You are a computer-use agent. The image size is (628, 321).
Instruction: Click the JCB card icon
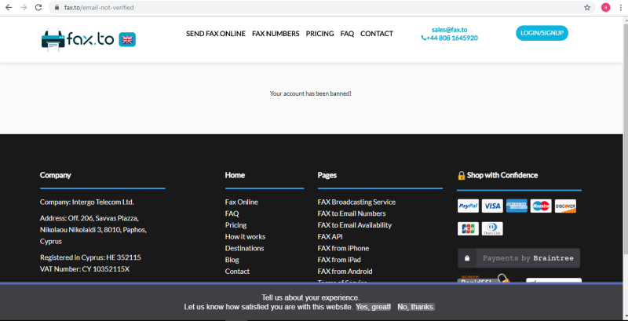(x=468, y=229)
